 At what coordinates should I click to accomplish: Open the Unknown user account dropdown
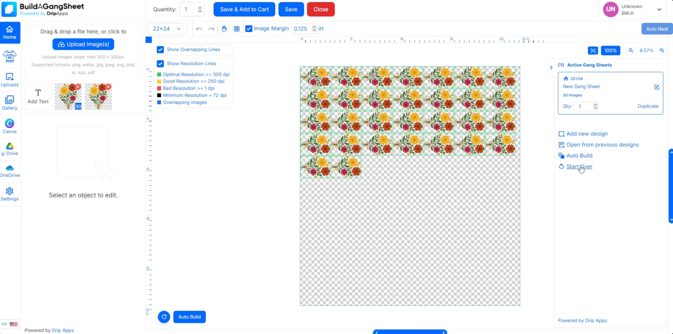click(659, 9)
